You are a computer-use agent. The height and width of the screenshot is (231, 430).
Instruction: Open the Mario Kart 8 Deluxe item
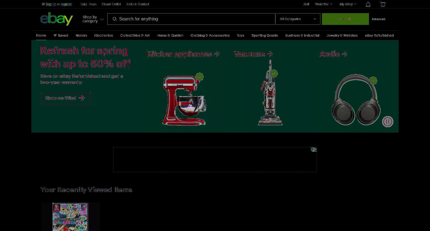coord(70,217)
